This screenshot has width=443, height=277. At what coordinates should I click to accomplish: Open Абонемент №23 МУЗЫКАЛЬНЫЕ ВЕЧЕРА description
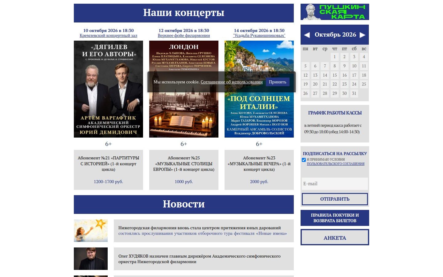tap(259, 164)
